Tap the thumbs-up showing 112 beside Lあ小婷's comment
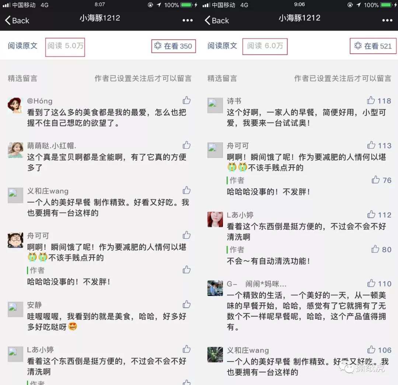 tap(371, 215)
